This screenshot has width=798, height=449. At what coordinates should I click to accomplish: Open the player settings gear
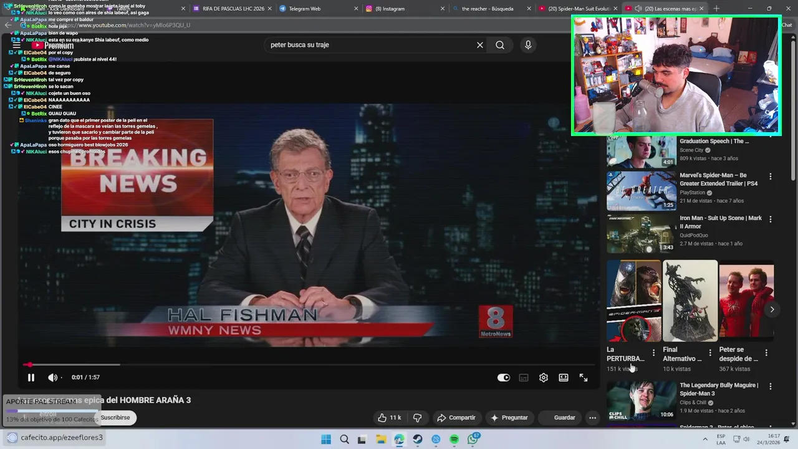(544, 377)
